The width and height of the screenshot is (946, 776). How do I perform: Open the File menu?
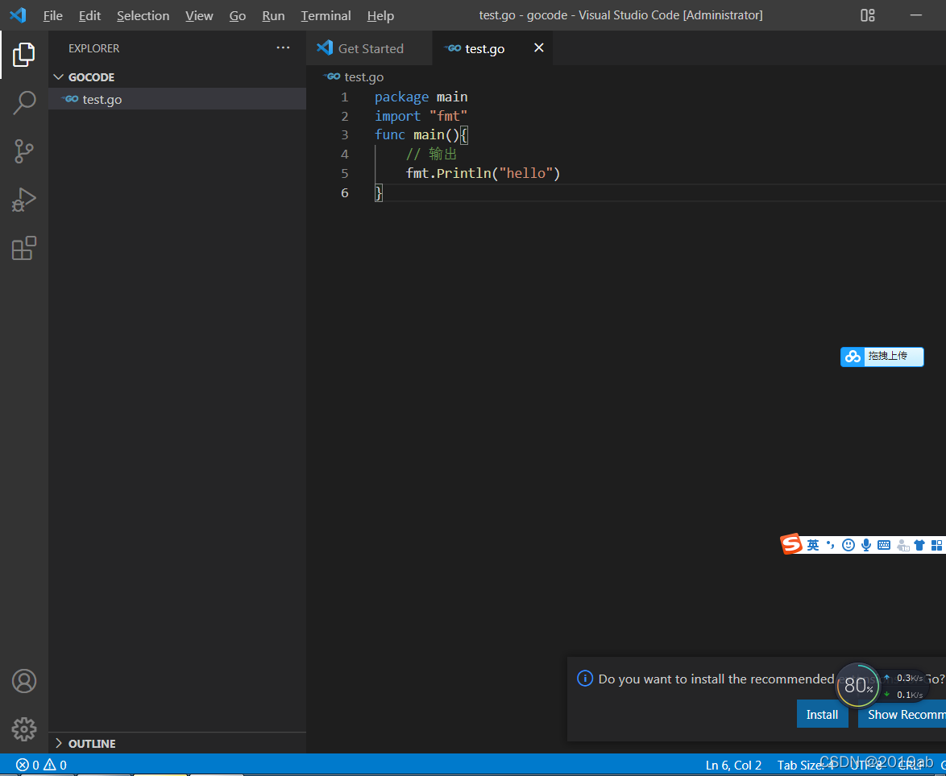tap(53, 15)
